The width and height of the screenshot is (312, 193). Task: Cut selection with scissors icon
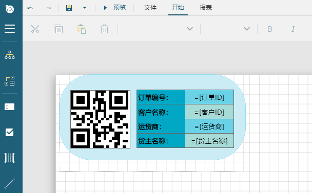pos(35,29)
